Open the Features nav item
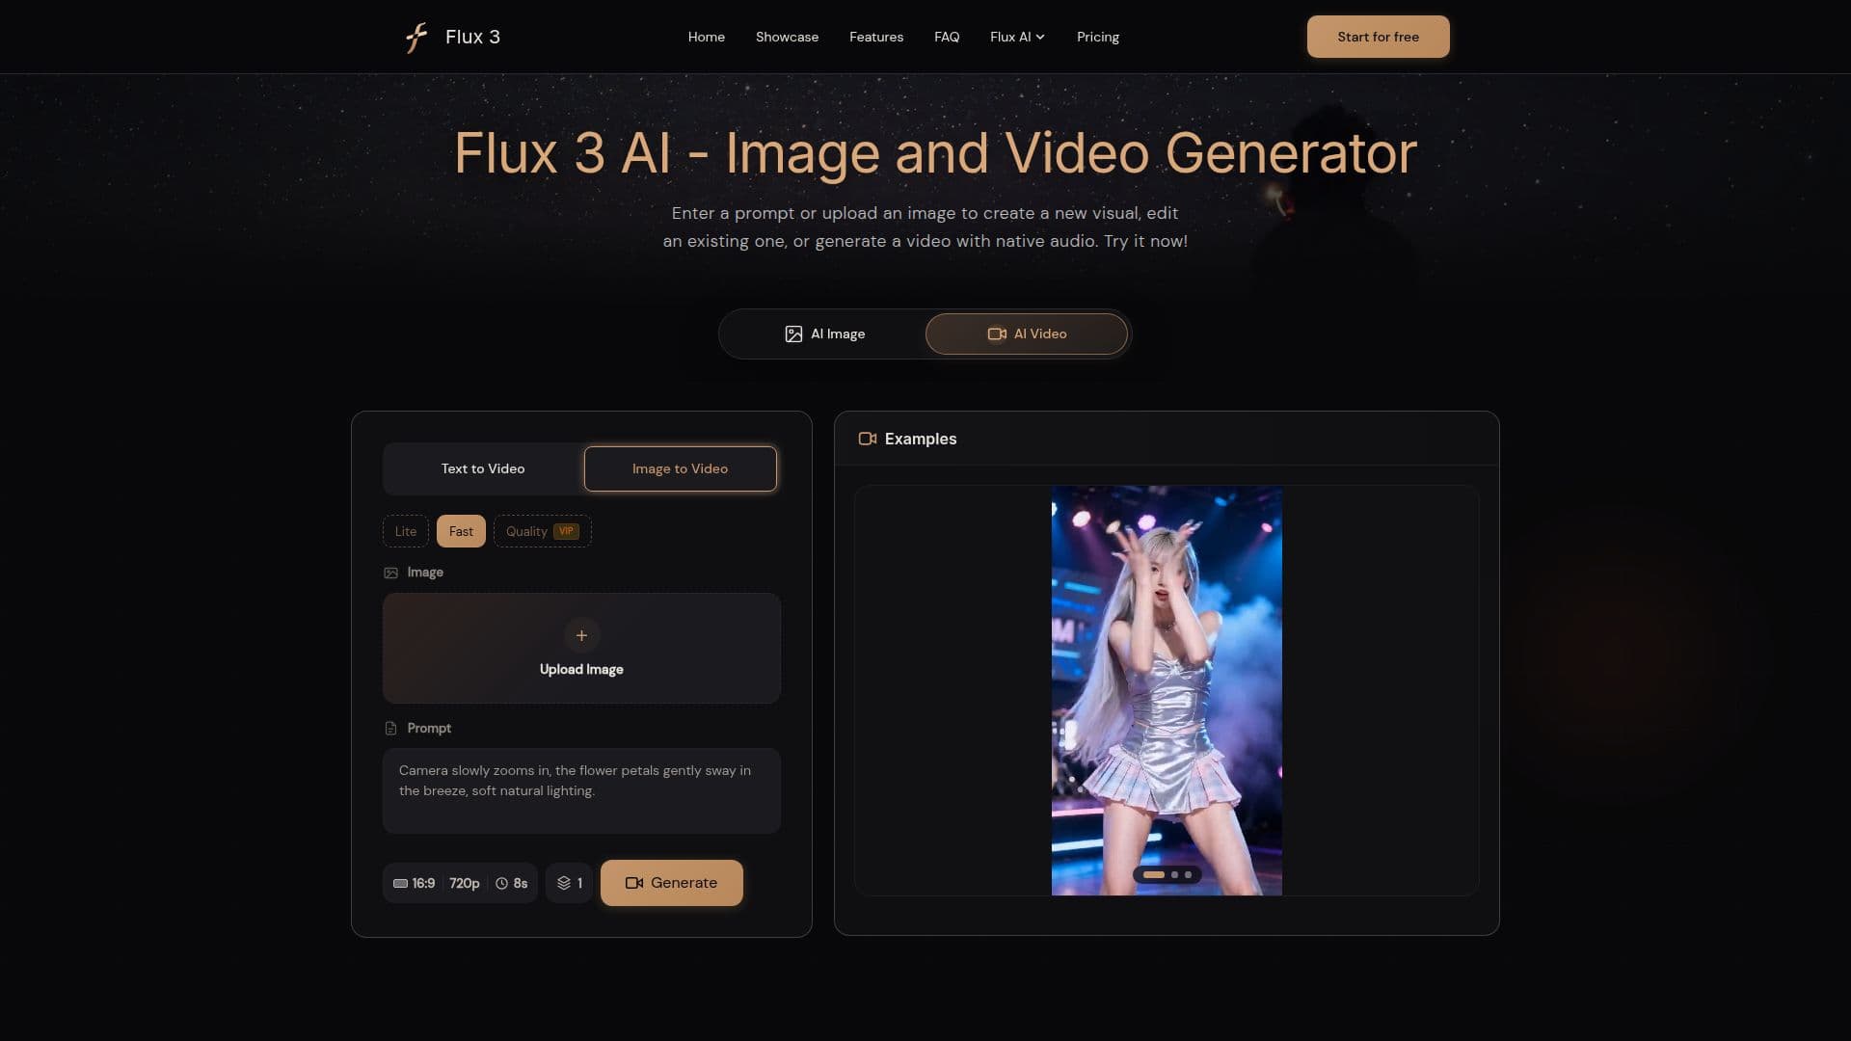The height and width of the screenshot is (1041, 1851). tap(876, 37)
